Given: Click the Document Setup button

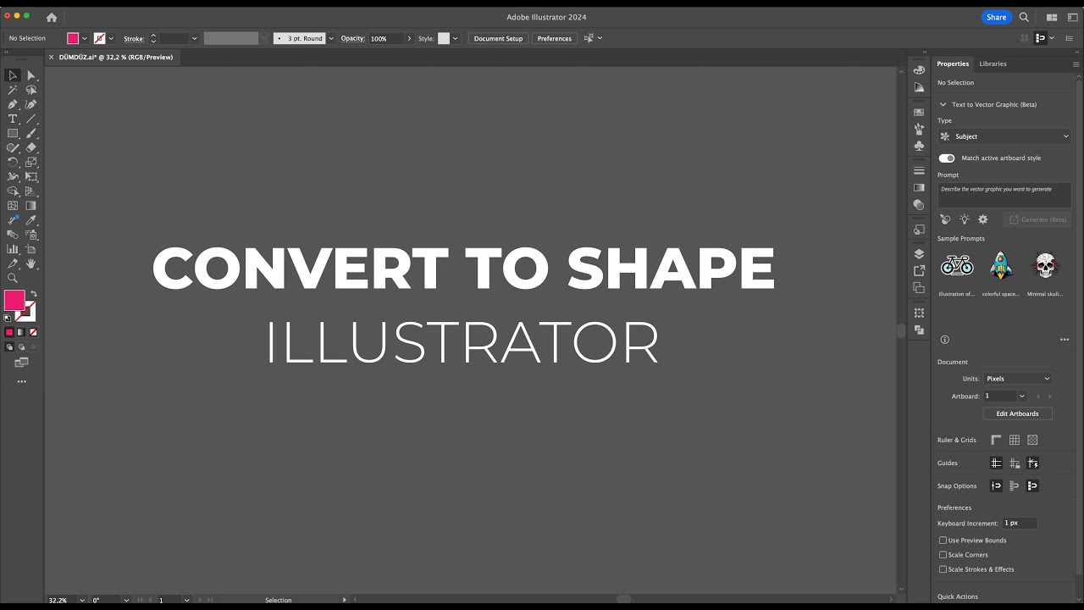Looking at the screenshot, I should coord(498,38).
